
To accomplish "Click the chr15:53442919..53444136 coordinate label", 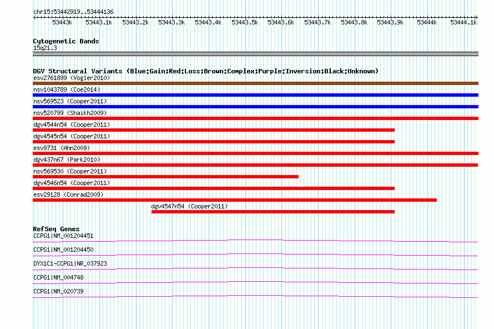I will pos(73,12).
